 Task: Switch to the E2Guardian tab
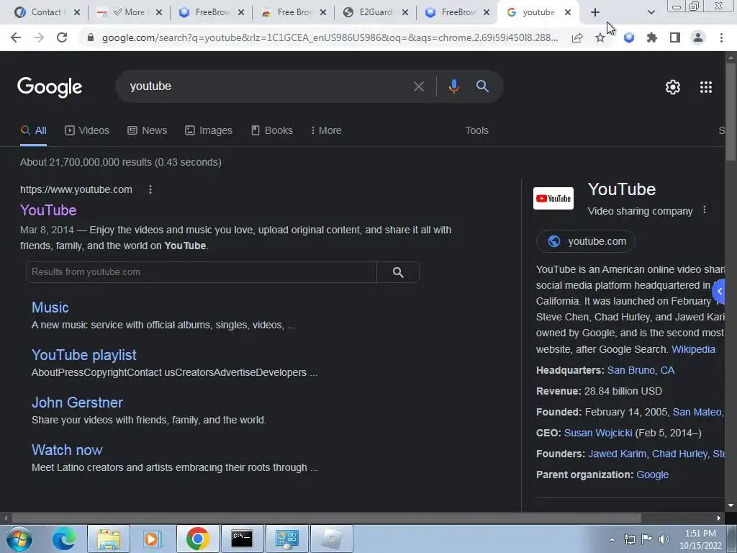pyautogui.click(x=375, y=12)
